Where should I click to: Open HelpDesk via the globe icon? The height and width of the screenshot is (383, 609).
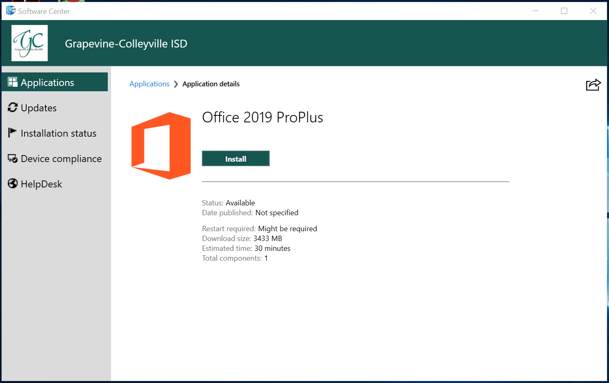[x=12, y=184]
